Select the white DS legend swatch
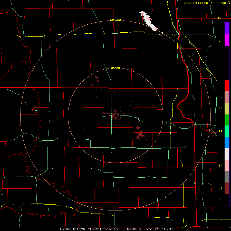 (x=227, y=154)
